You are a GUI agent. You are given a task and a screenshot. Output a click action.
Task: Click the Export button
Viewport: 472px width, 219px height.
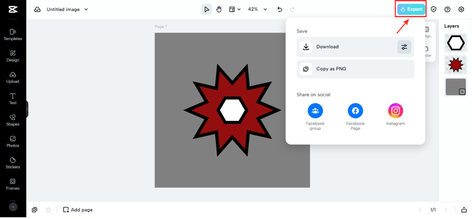pyautogui.click(x=411, y=9)
